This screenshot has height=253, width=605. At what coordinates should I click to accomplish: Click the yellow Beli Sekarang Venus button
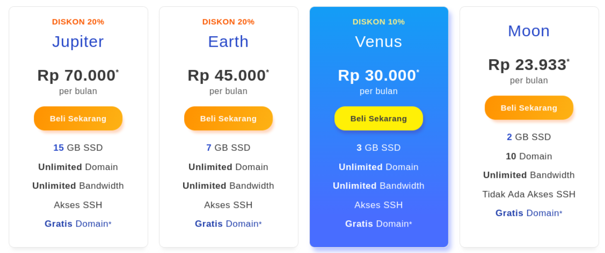pyautogui.click(x=378, y=119)
